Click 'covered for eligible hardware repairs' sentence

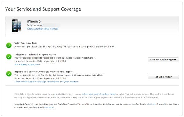[x=60, y=75]
